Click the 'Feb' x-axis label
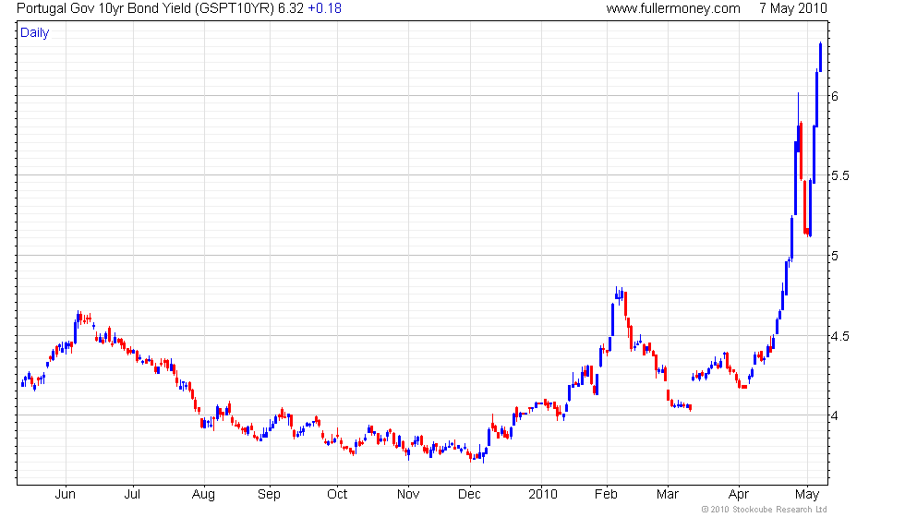This screenshot has width=905, height=517. coord(606,495)
